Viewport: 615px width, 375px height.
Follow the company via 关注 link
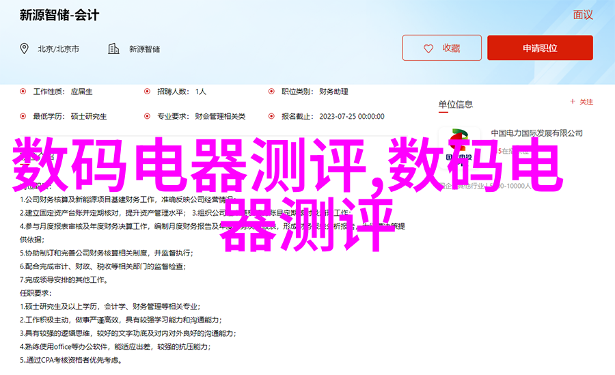pyautogui.click(x=582, y=102)
